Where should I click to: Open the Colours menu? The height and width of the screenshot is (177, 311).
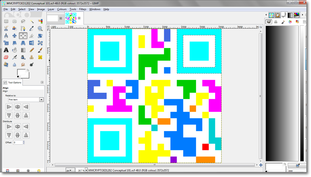[62, 9]
